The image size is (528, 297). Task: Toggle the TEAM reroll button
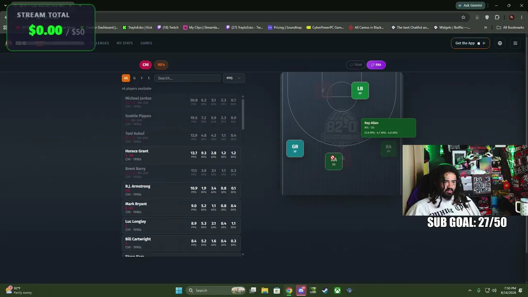coord(356,65)
